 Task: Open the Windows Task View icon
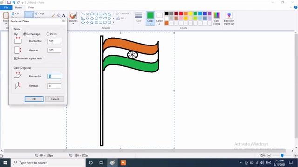coord(101,163)
